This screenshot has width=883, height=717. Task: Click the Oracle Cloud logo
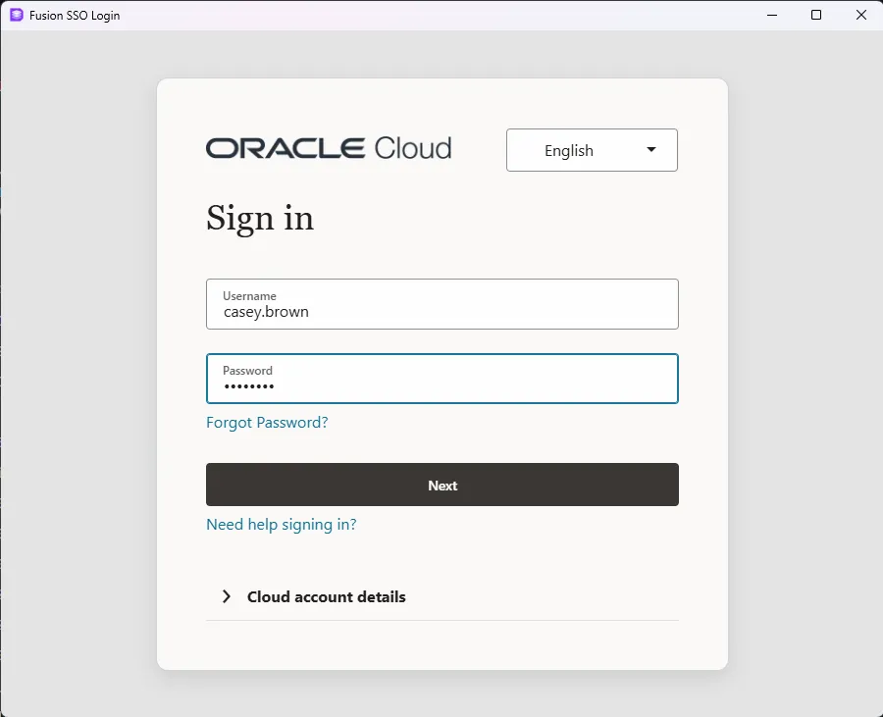point(329,148)
